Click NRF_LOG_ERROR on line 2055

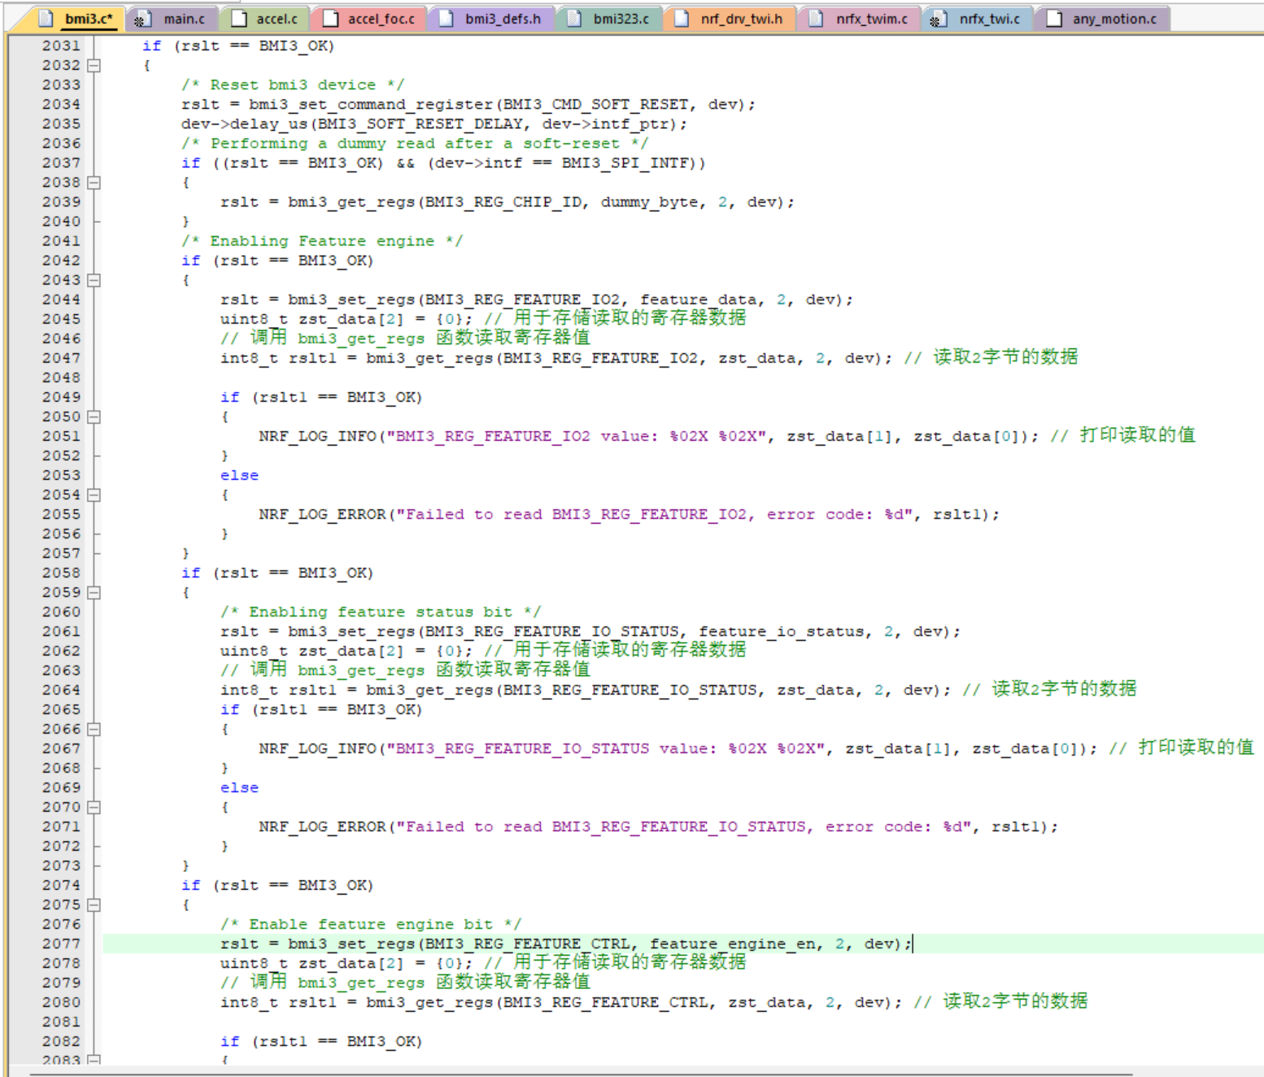click(x=322, y=514)
